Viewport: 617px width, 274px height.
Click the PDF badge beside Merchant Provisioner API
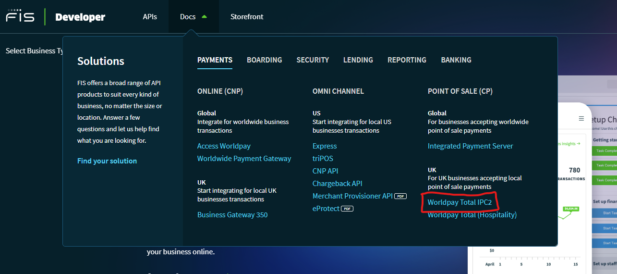(x=400, y=196)
